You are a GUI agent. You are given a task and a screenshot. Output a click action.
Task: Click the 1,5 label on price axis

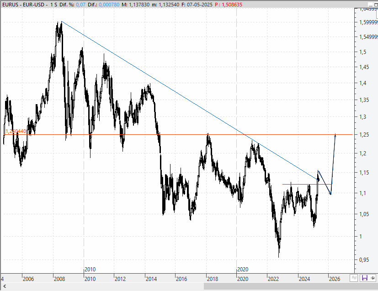[362, 52]
